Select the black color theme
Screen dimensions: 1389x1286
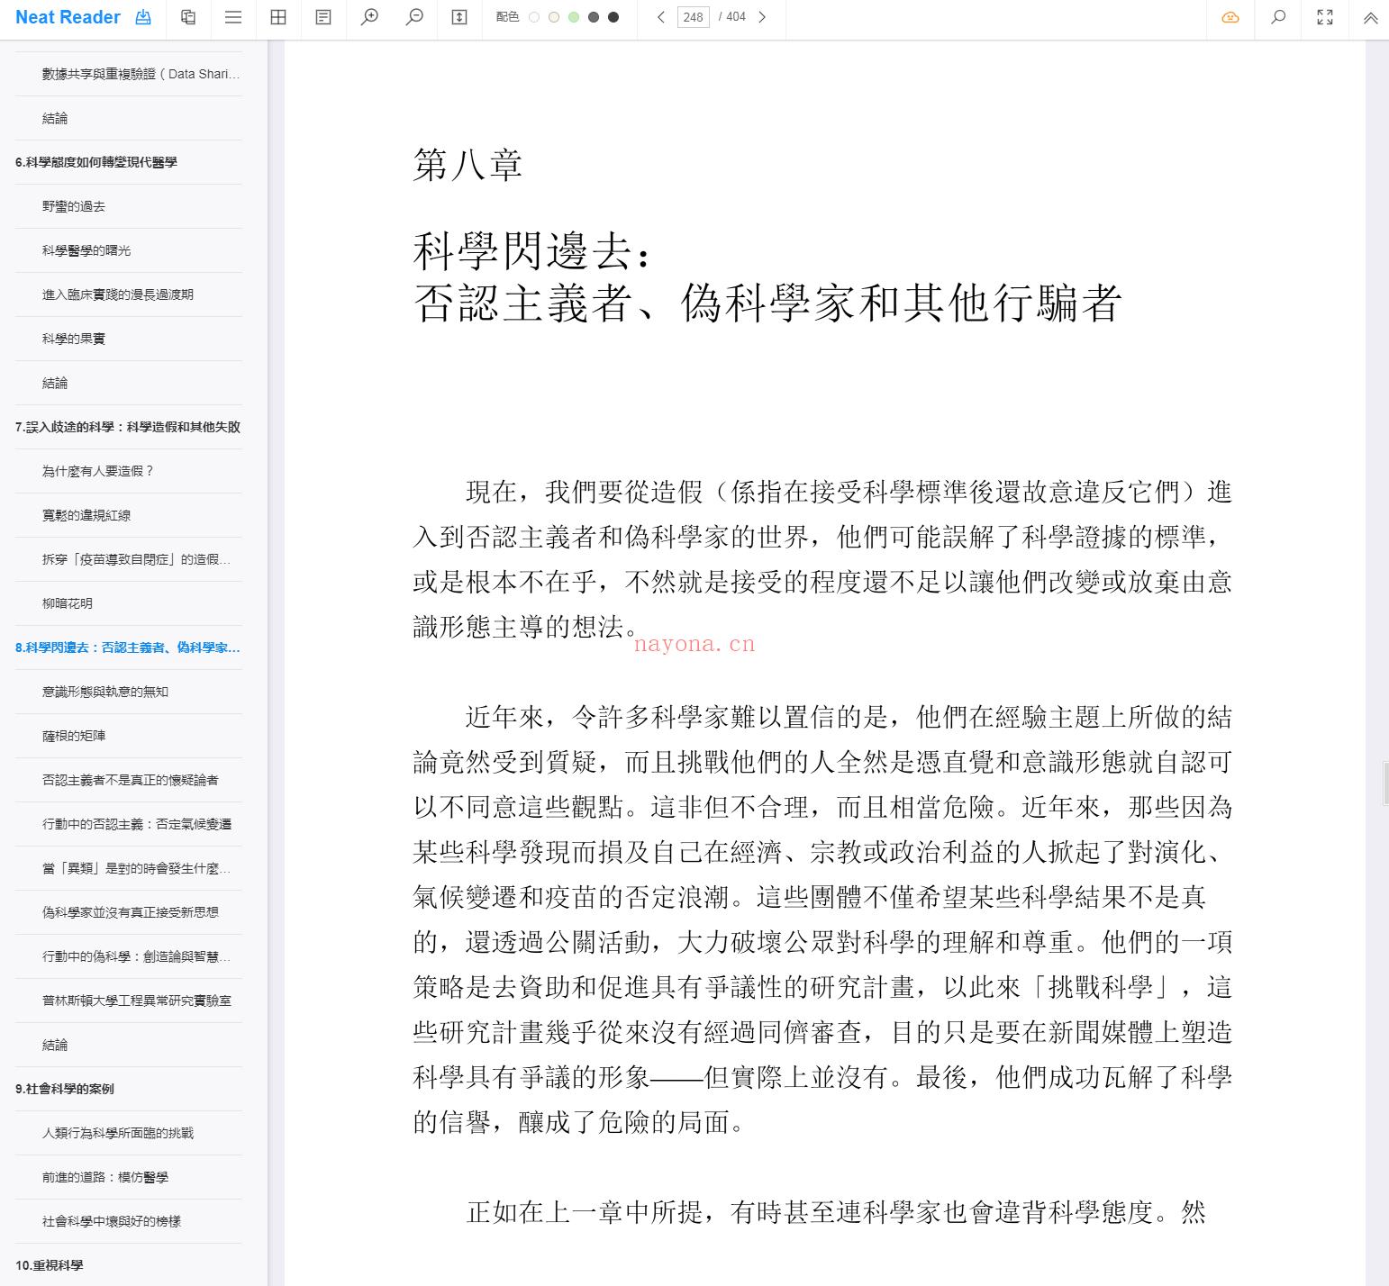tap(613, 17)
